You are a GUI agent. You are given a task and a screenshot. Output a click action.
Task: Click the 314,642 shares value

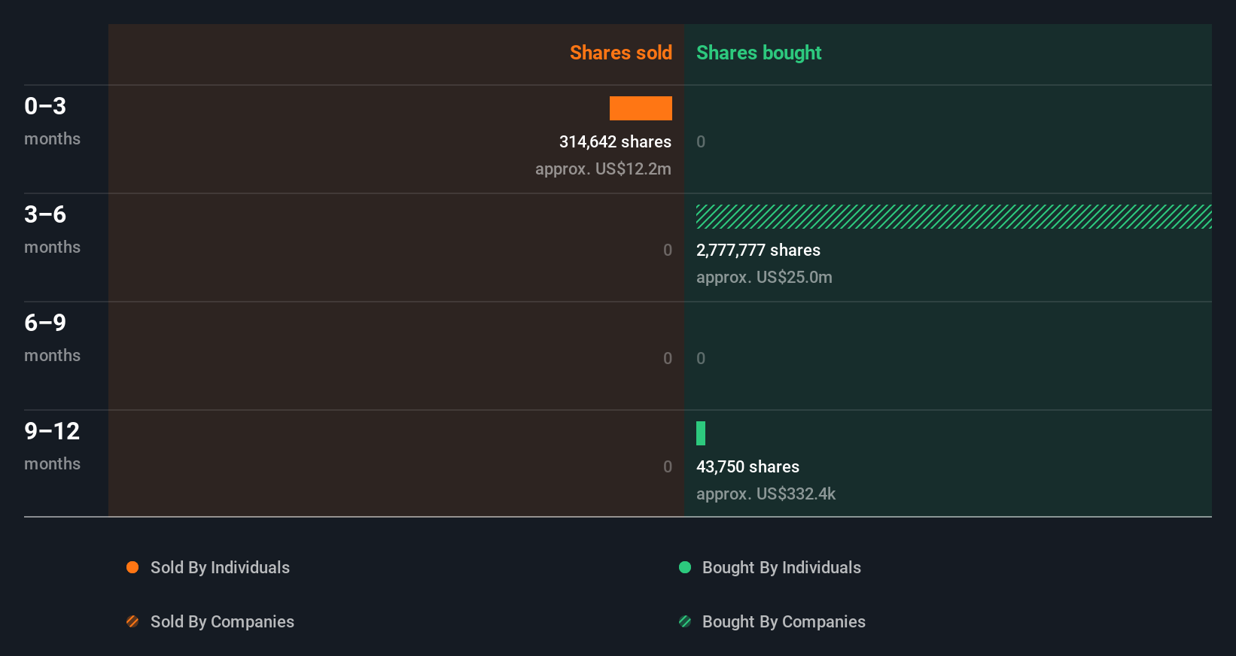615,141
